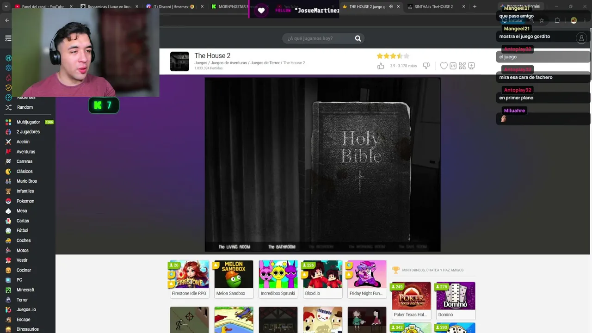Switch to the Buscaminas tab
The height and width of the screenshot is (333, 592).
(x=109, y=6)
